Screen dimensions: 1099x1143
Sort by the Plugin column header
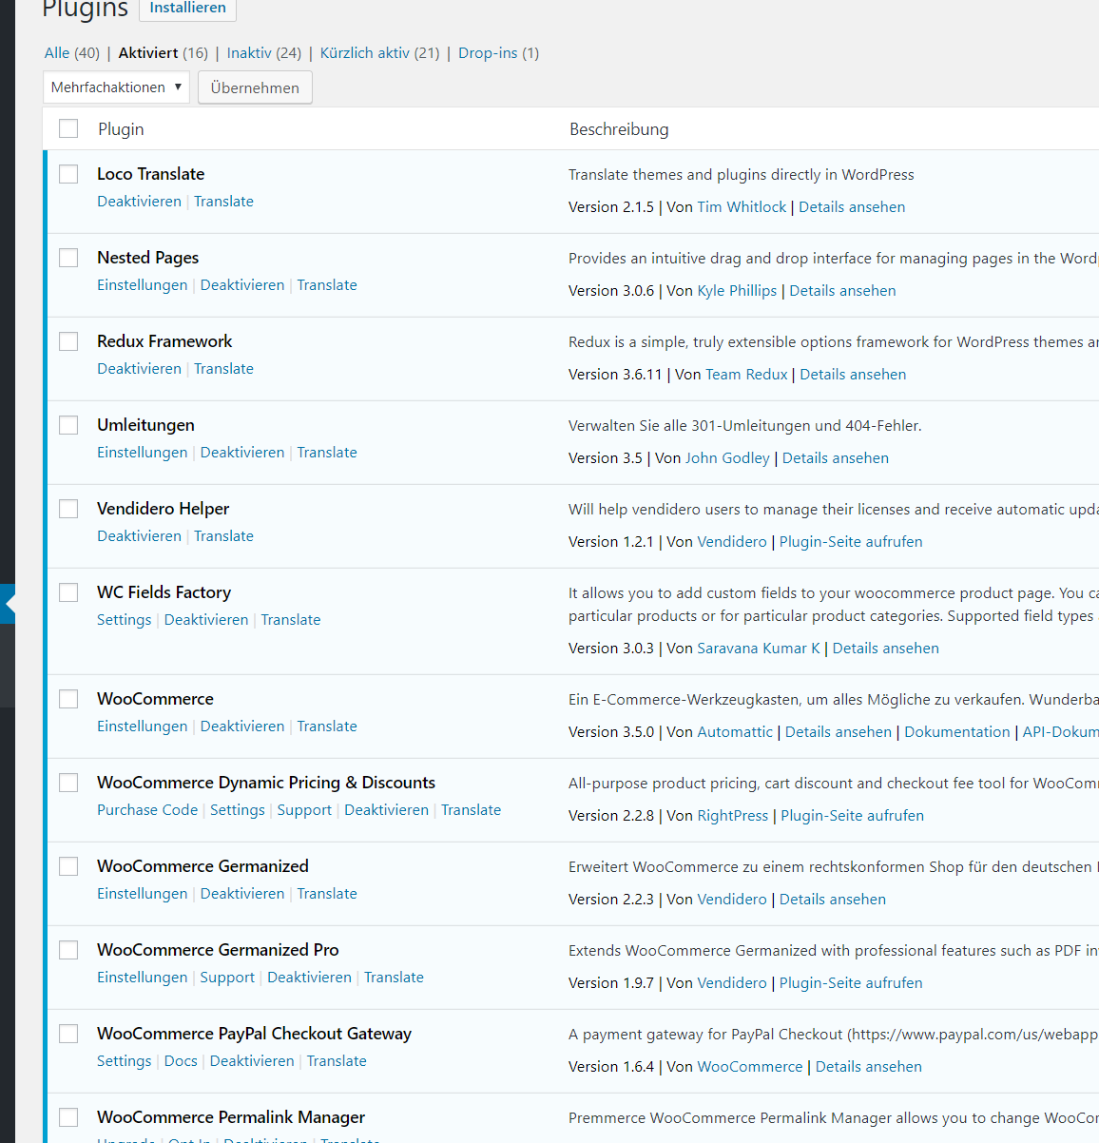tap(121, 129)
